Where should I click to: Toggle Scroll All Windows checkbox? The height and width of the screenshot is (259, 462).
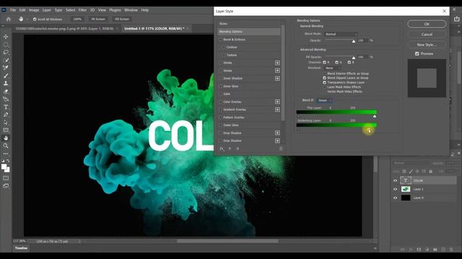(x=35, y=19)
